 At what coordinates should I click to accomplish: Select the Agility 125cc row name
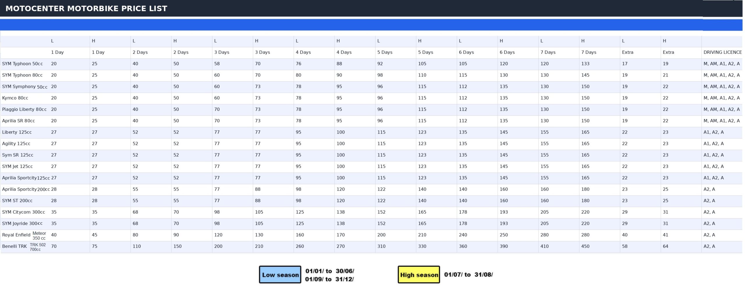click(x=16, y=144)
